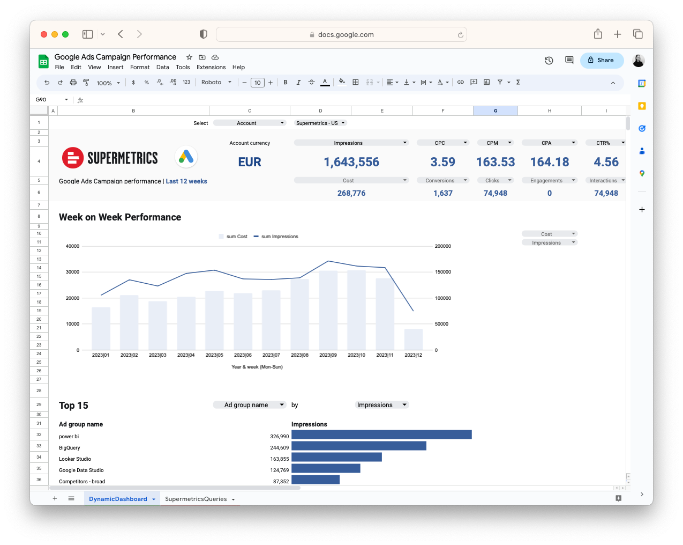
Task: Open the Roboto font dropdown
Action: [x=216, y=83]
